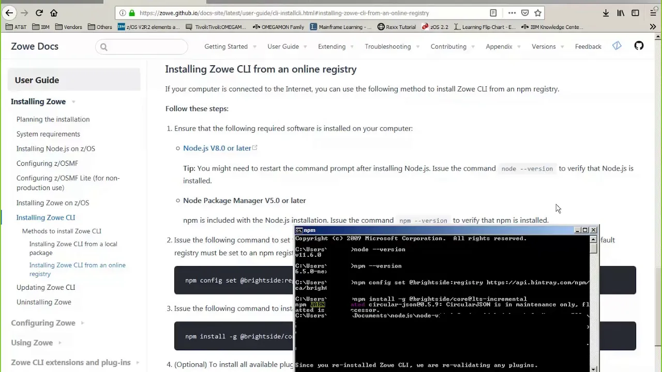The height and width of the screenshot is (372, 662).
Task: Select Installing Zowe CLI in sidebar
Action: (x=46, y=218)
